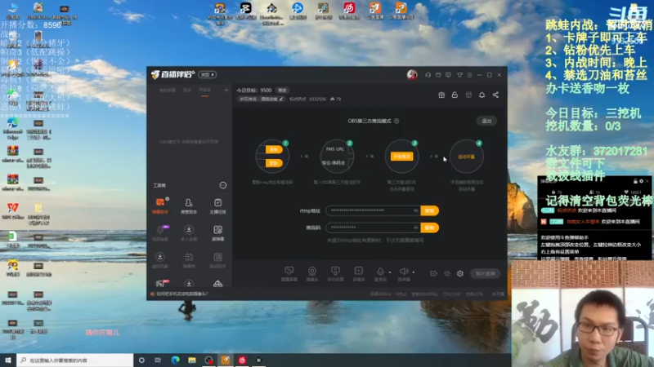
Task: Add 直播屏幕 screen capture source
Action: pyautogui.click(x=289, y=274)
